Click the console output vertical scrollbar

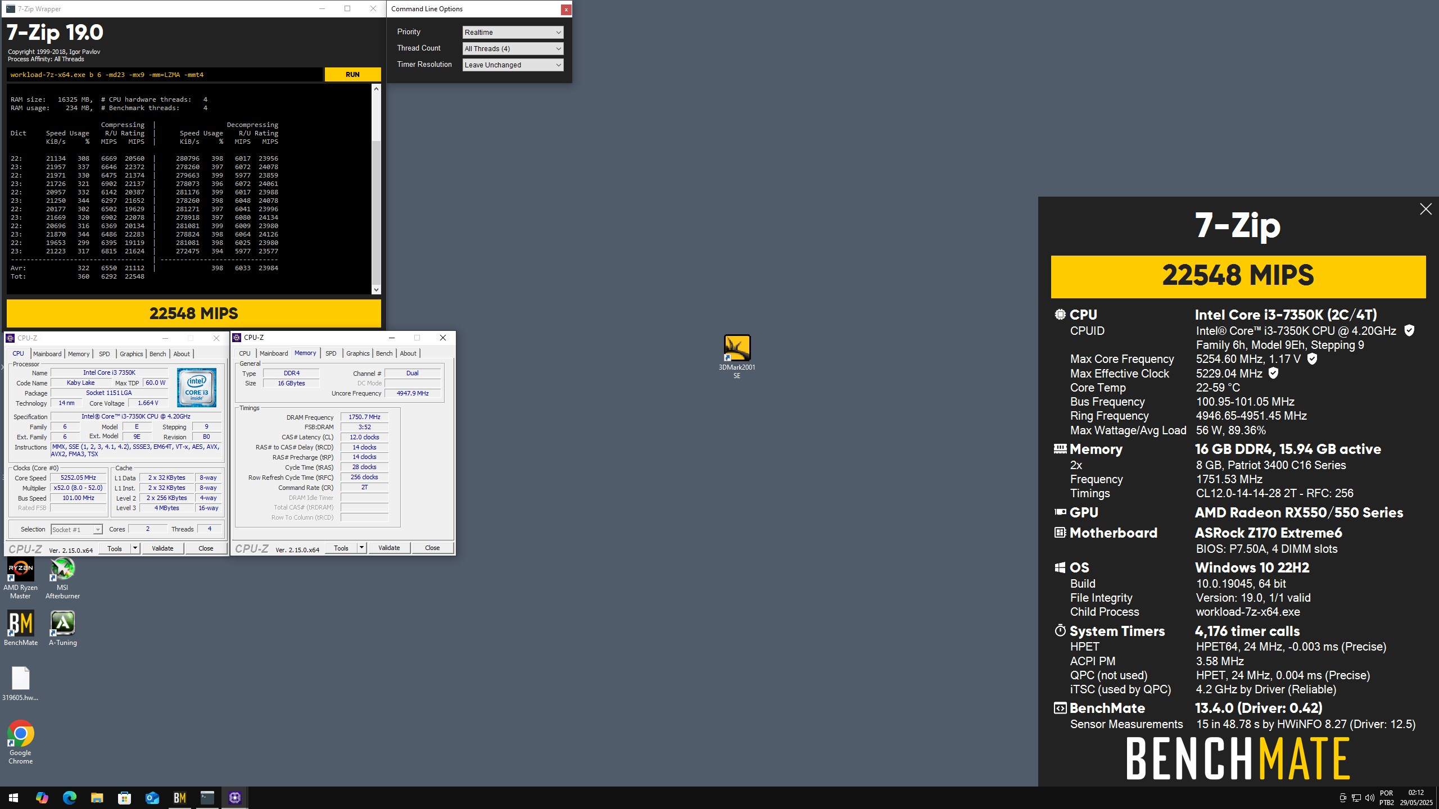(376, 189)
